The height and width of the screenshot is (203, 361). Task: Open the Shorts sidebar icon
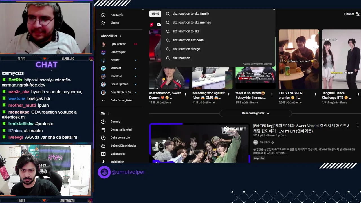(103, 23)
